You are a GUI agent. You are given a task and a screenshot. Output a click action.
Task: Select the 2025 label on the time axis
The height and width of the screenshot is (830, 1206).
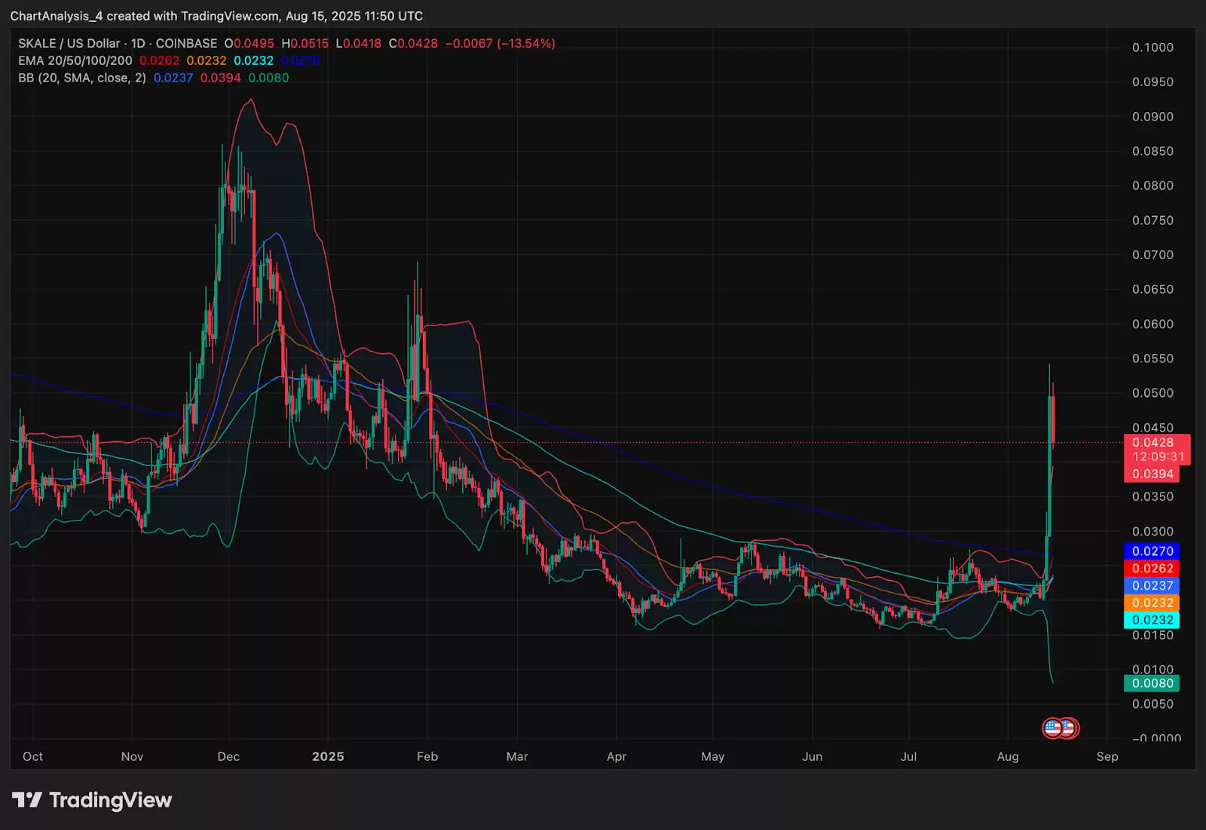[x=328, y=756]
